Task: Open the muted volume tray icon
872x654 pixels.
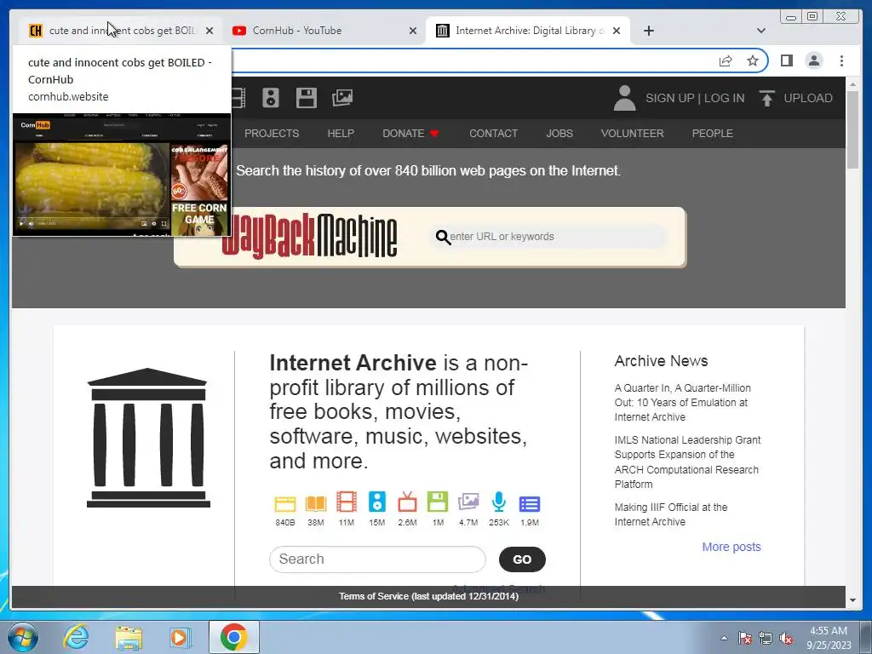Action: (x=786, y=639)
